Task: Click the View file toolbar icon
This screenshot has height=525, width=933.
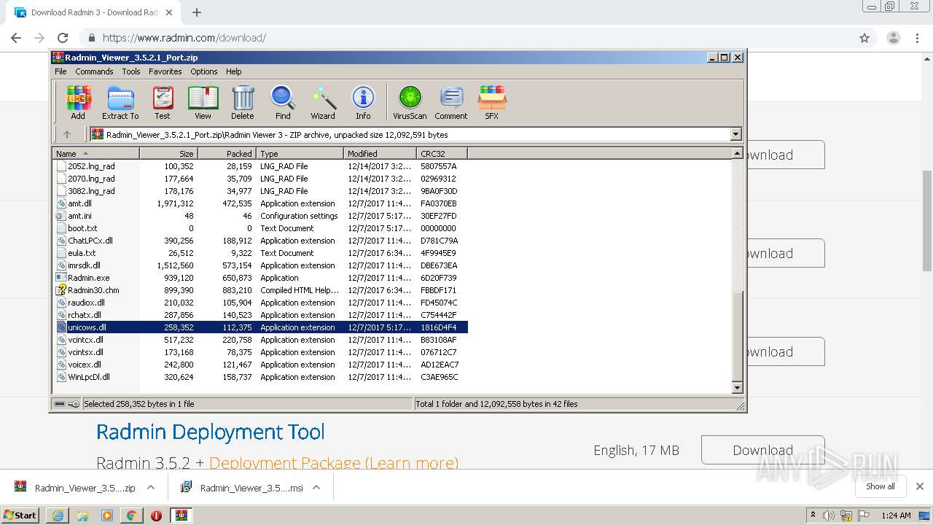Action: tap(203, 102)
